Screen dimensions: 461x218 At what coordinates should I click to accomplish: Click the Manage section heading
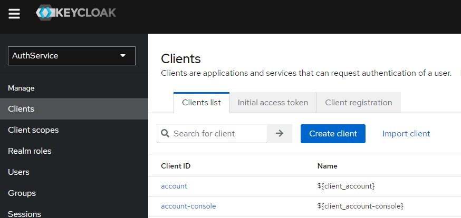(21, 88)
